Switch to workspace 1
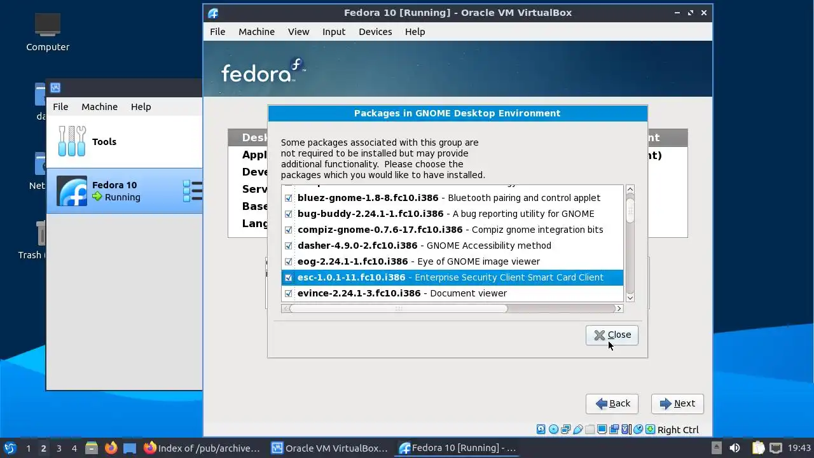 pyautogui.click(x=28, y=448)
